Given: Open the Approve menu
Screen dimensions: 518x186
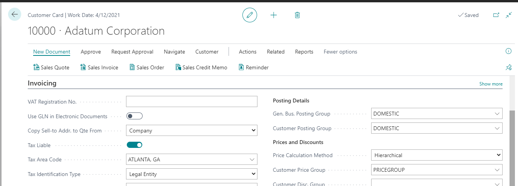Looking at the screenshot, I should (x=91, y=52).
